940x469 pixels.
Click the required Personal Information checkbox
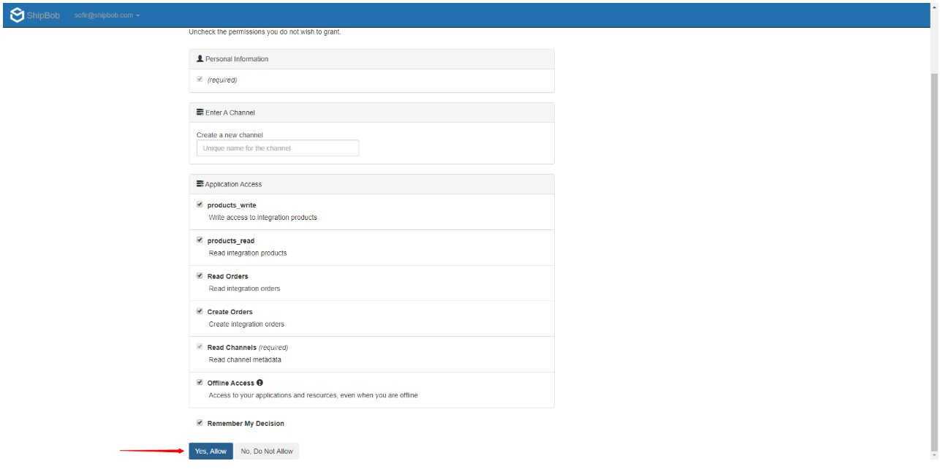click(x=200, y=80)
